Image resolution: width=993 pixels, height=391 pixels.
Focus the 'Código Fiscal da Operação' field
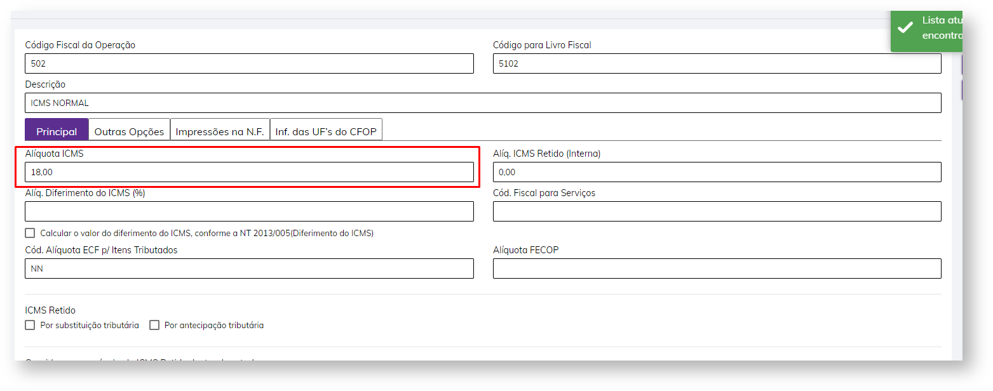[x=249, y=63]
